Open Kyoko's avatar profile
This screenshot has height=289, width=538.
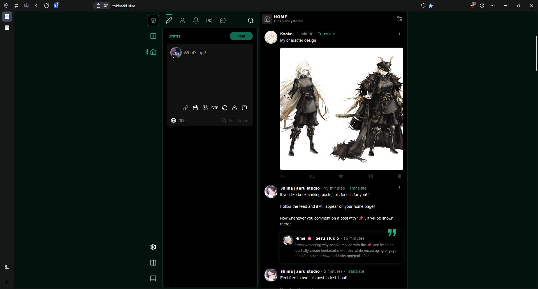(x=271, y=37)
